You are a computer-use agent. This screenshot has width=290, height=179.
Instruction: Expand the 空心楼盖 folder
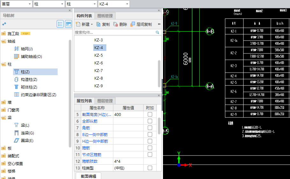click(4, 163)
